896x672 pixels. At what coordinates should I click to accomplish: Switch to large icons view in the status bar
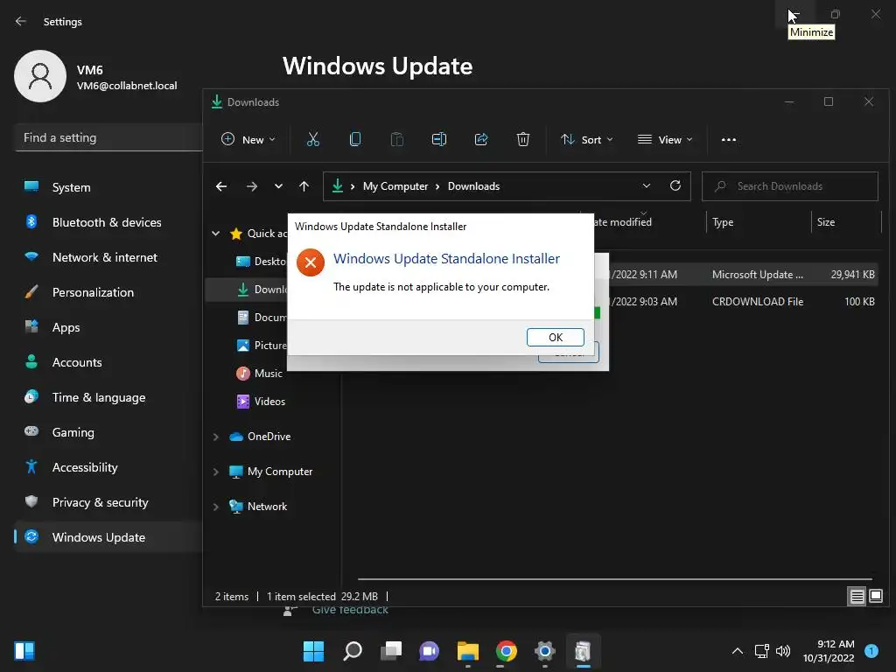click(875, 597)
